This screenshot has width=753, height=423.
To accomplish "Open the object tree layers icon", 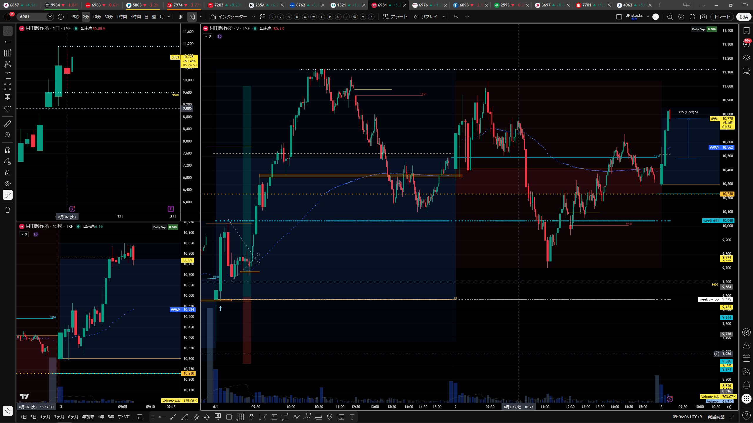I will click(x=746, y=58).
